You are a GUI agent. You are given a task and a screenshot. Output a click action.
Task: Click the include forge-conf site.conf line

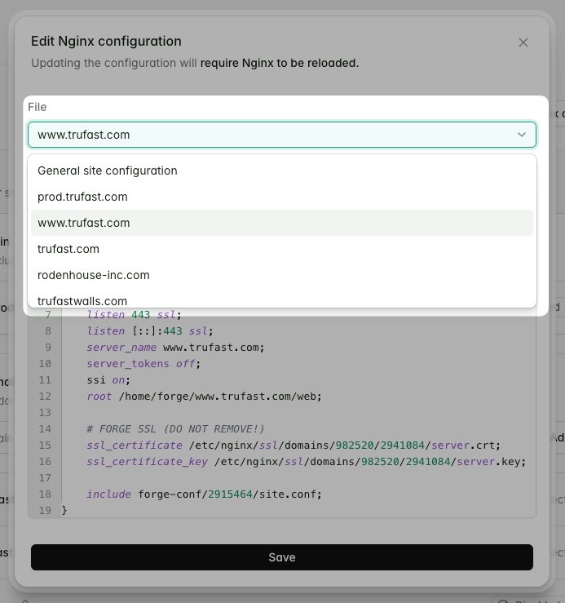tap(204, 494)
